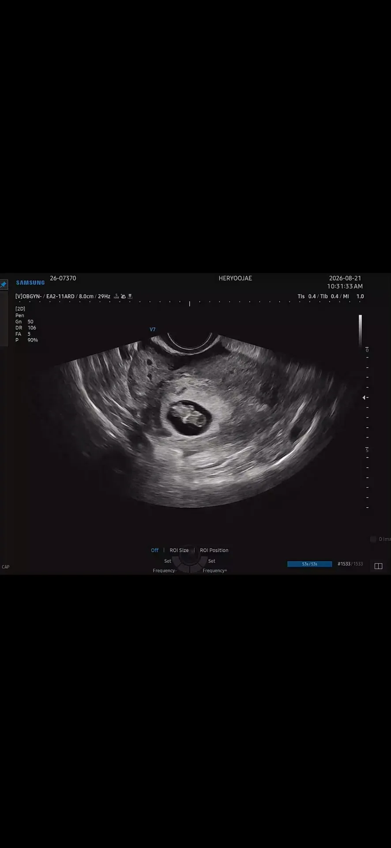Click the Gn 50 gain value
The width and height of the screenshot is (391, 848).
point(24,322)
